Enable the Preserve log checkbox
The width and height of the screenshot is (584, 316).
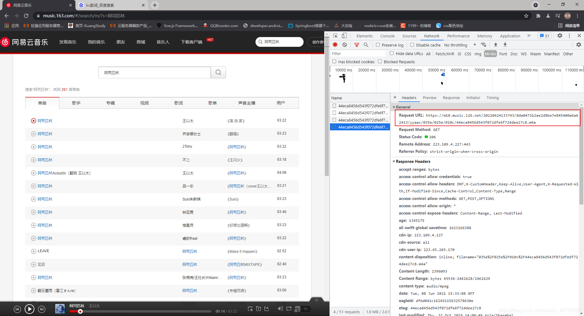tap(378, 45)
